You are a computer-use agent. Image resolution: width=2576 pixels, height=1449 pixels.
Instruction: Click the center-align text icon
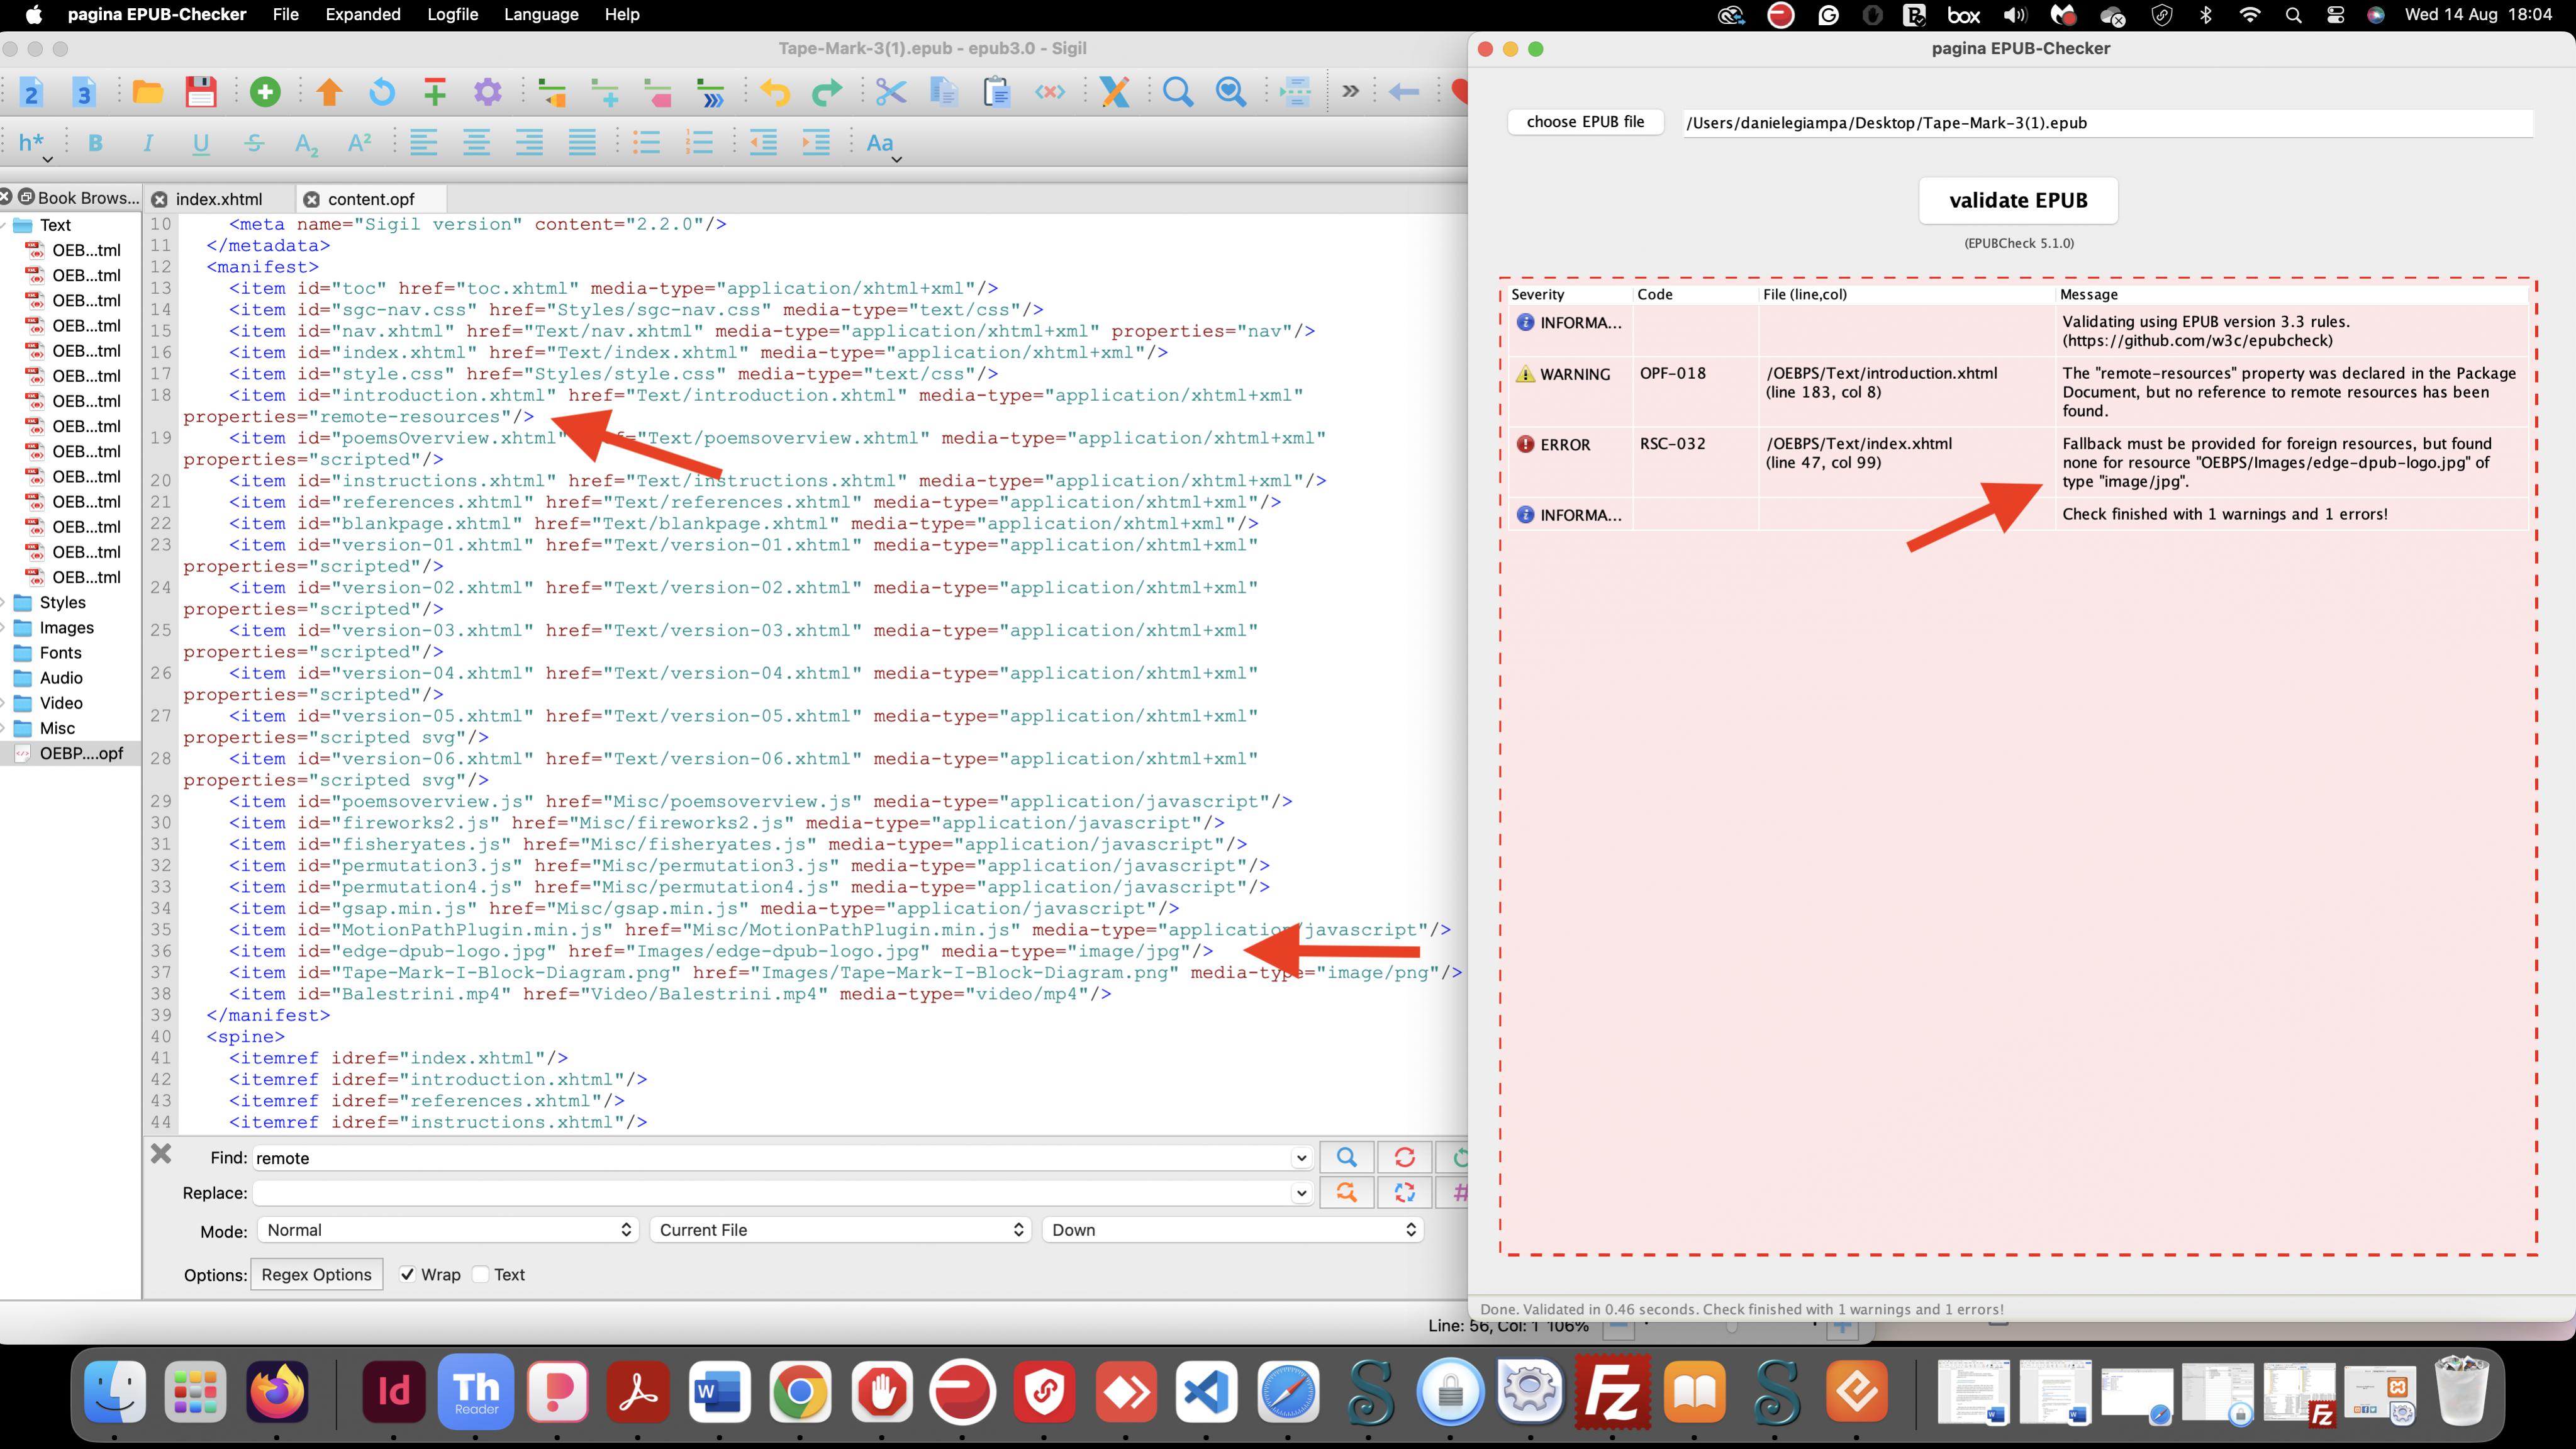coord(476,143)
